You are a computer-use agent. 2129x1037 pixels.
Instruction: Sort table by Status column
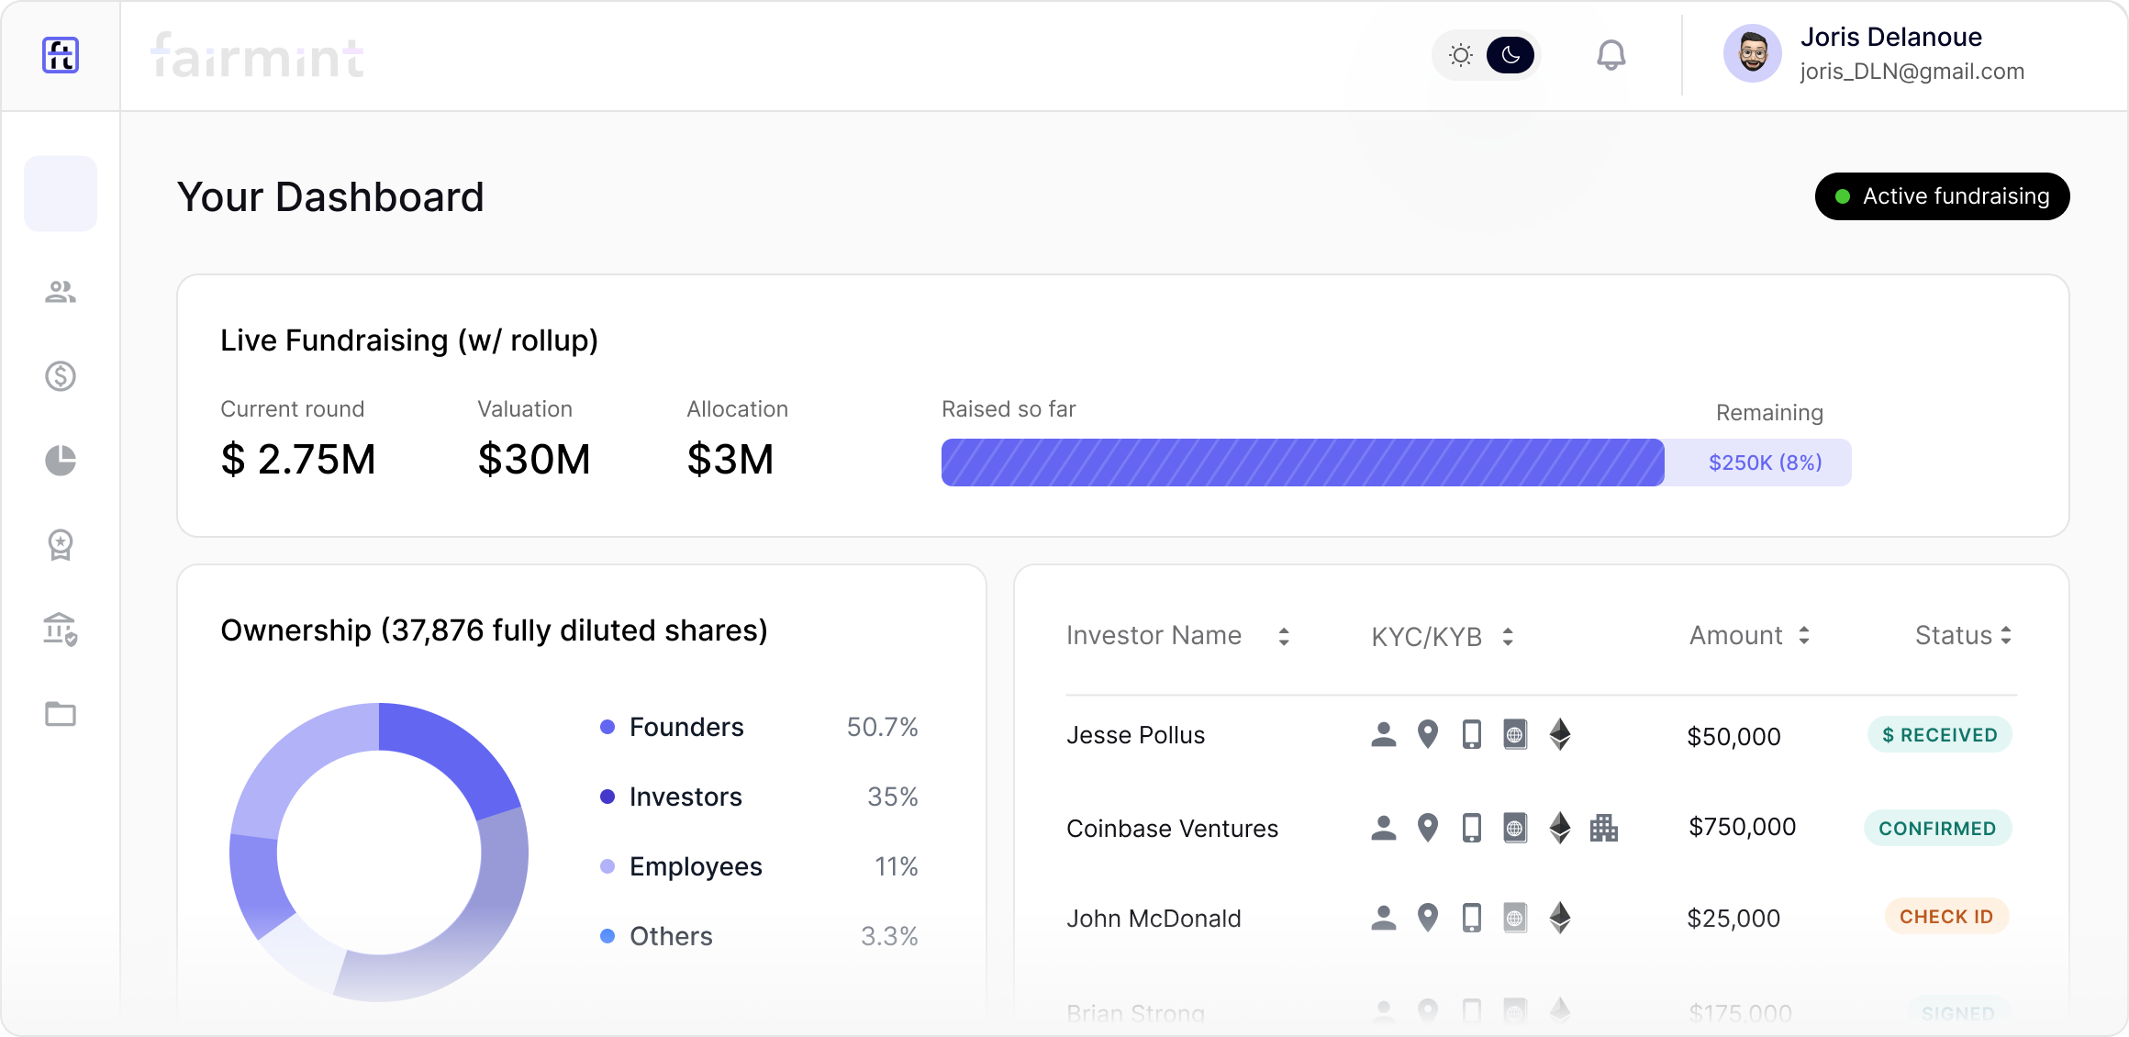click(2005, 635)
